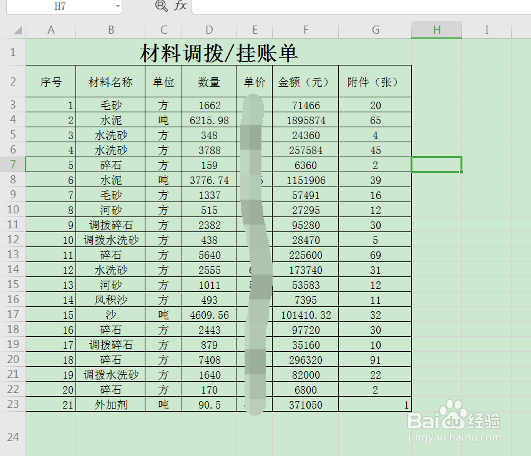Click the 材料名称 header cell

110,82
